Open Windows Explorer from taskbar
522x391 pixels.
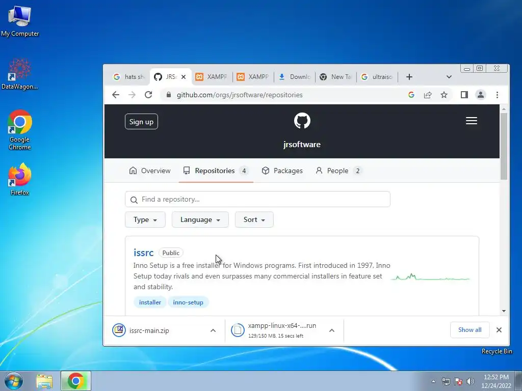point(44,381)
